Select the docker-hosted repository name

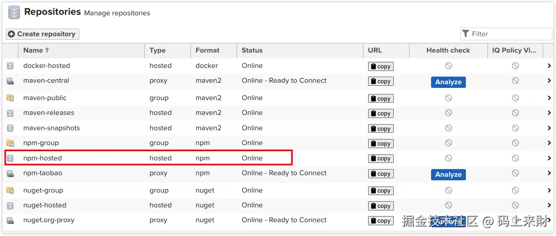pos(47,66)
